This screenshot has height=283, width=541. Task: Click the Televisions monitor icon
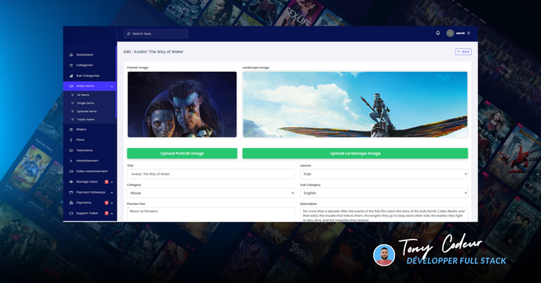[x=71, y=150]
